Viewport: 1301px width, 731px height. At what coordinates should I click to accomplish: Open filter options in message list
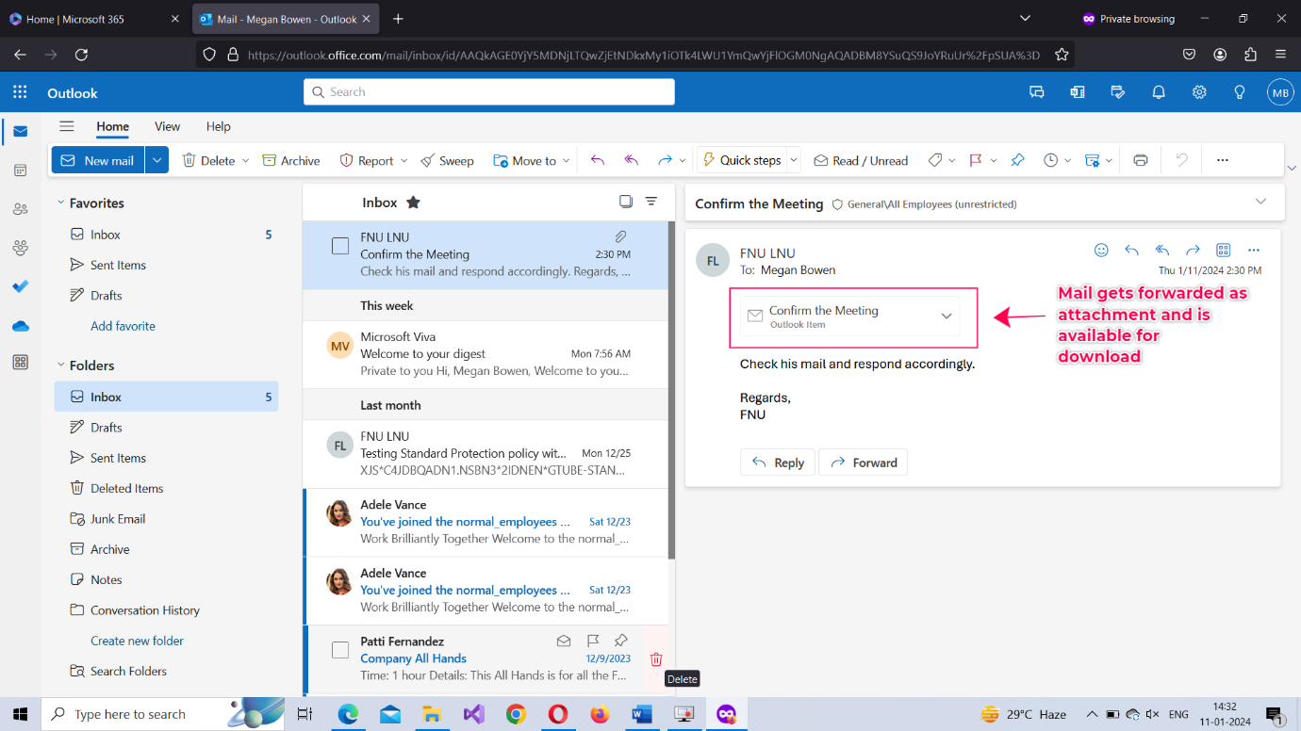tap(650, 202)
